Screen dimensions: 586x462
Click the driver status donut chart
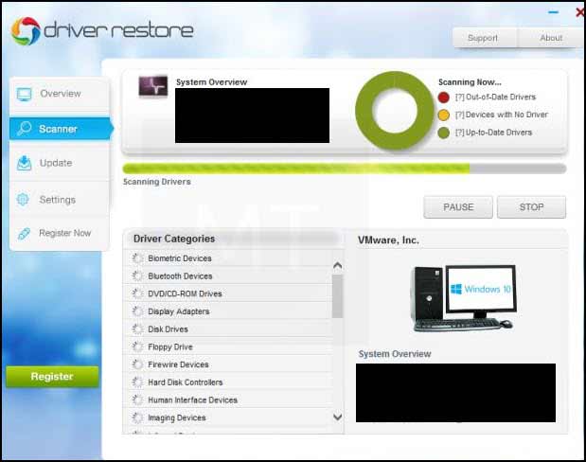pyautogui.click(x=395, y=111)
